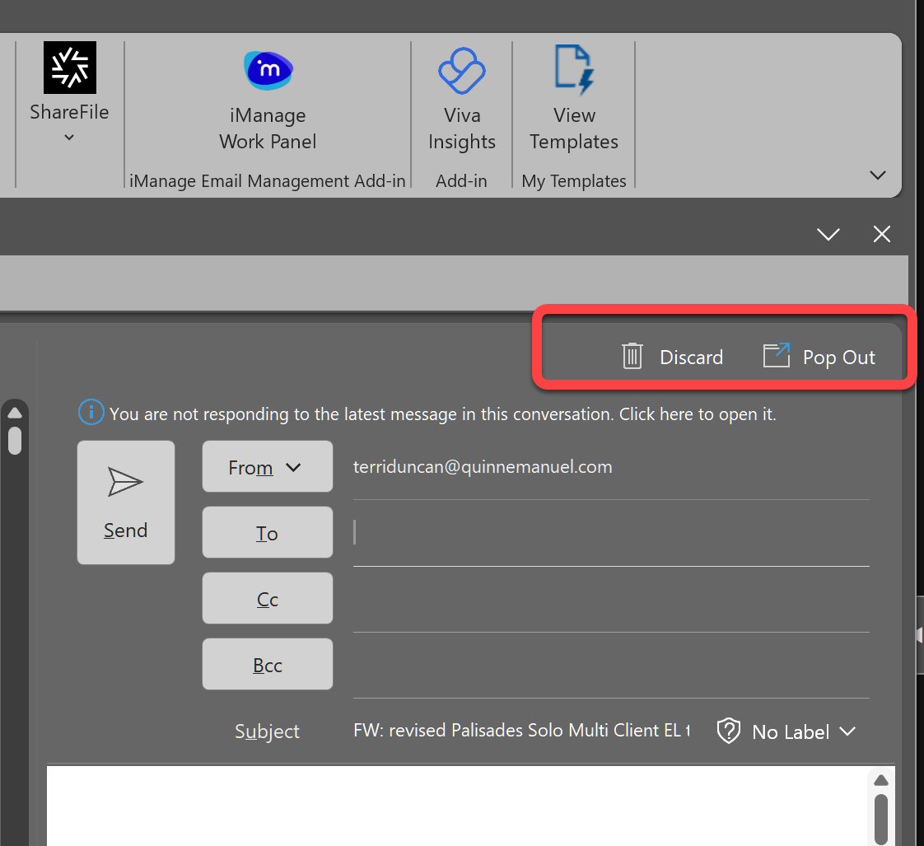
Task: Click the blue info icon in the banner
Action: [91, 412]
